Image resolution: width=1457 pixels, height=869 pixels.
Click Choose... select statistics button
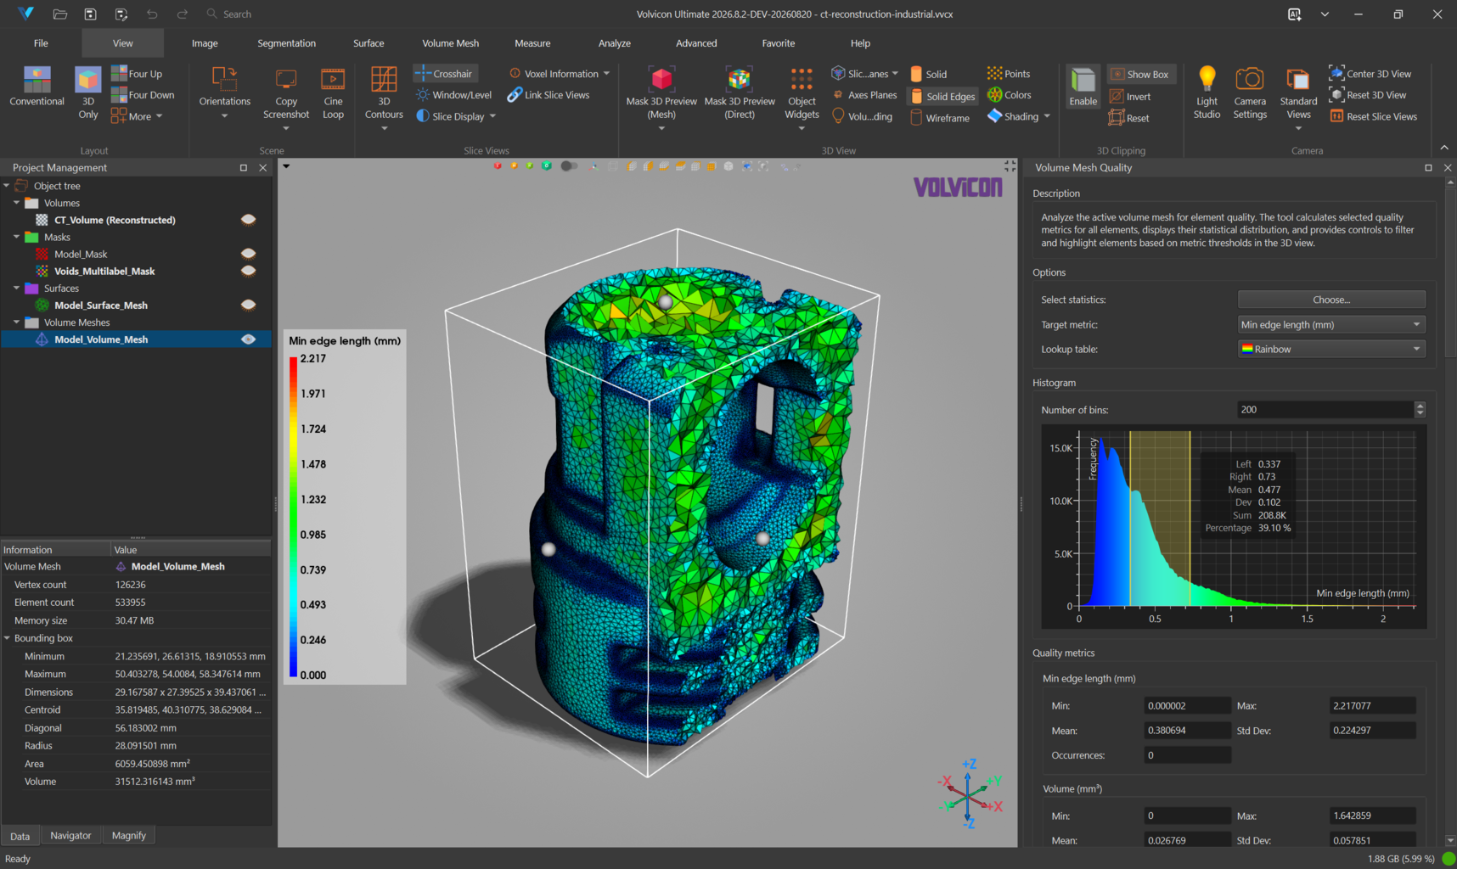pos(1330,300)
